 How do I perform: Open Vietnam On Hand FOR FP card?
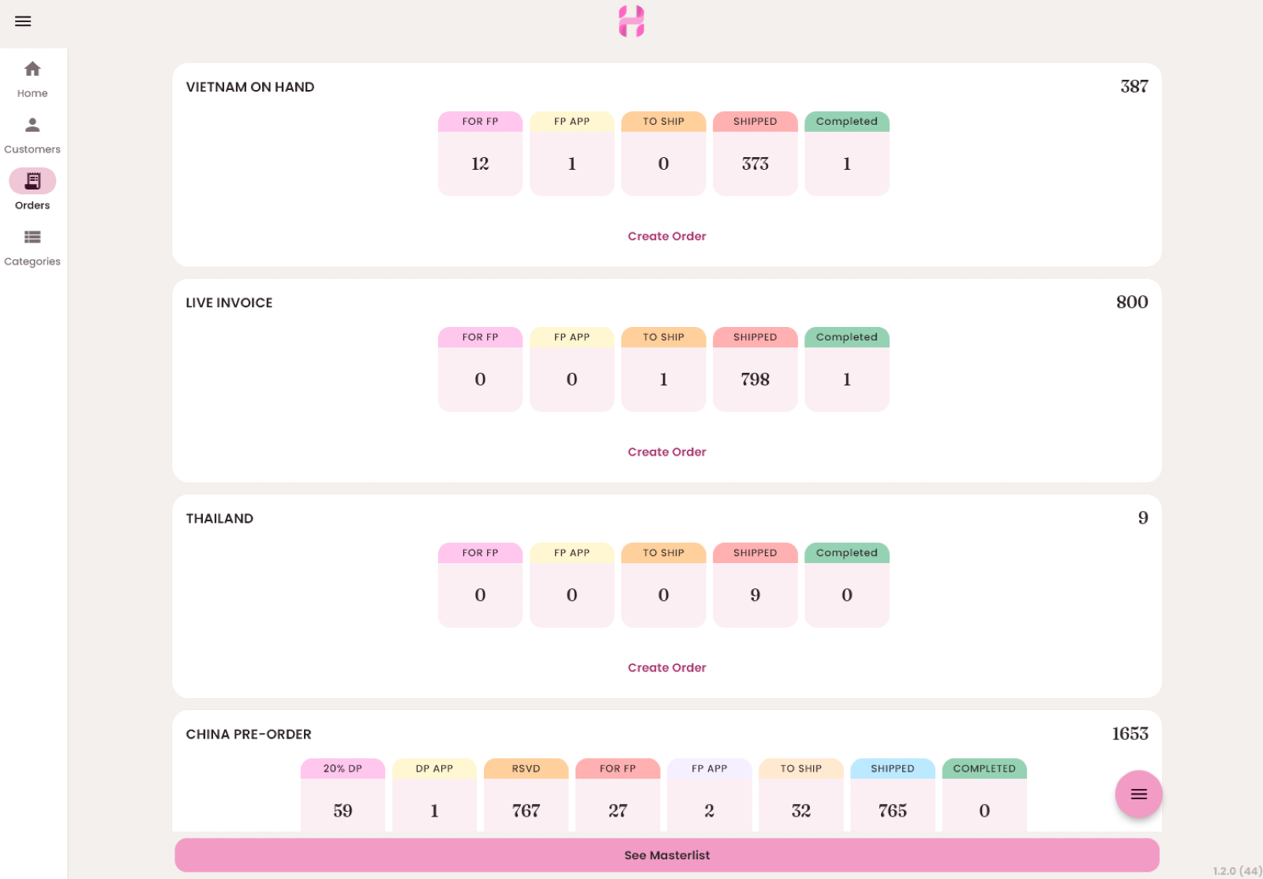(x=480, y=153)
